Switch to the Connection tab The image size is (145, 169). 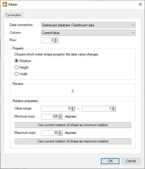point(14,15)
